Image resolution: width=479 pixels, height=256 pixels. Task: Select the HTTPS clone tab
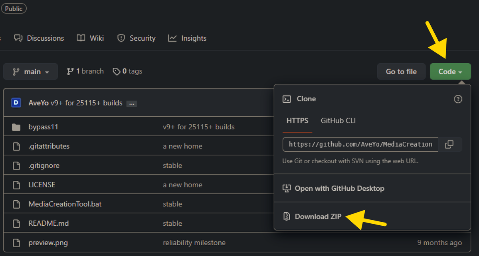[297, 121]
